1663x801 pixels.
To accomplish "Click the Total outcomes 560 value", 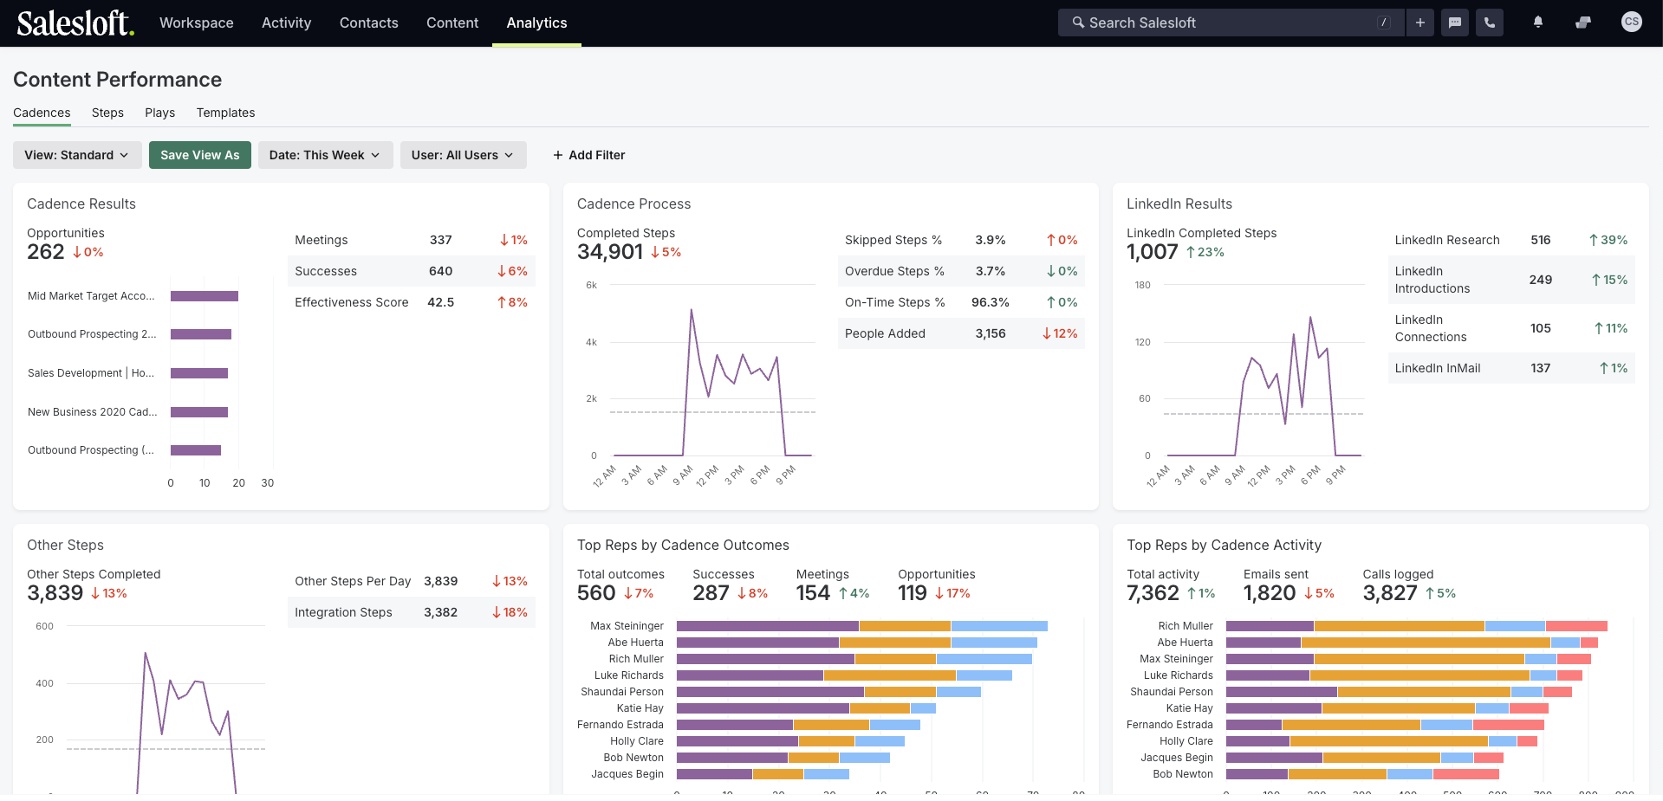I will click(596, 593).
